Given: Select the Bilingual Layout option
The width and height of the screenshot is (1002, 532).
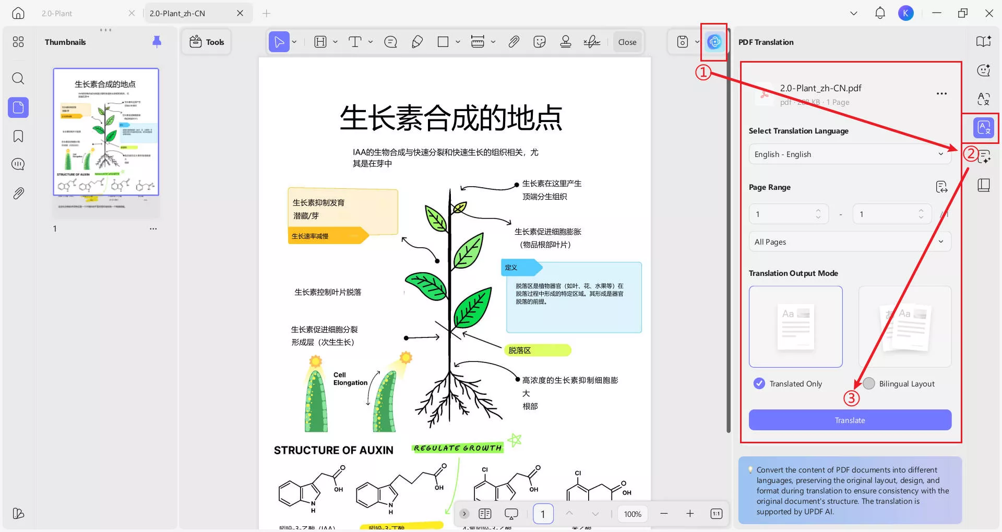Looking at the screenshot, I should tap(899, 383).
